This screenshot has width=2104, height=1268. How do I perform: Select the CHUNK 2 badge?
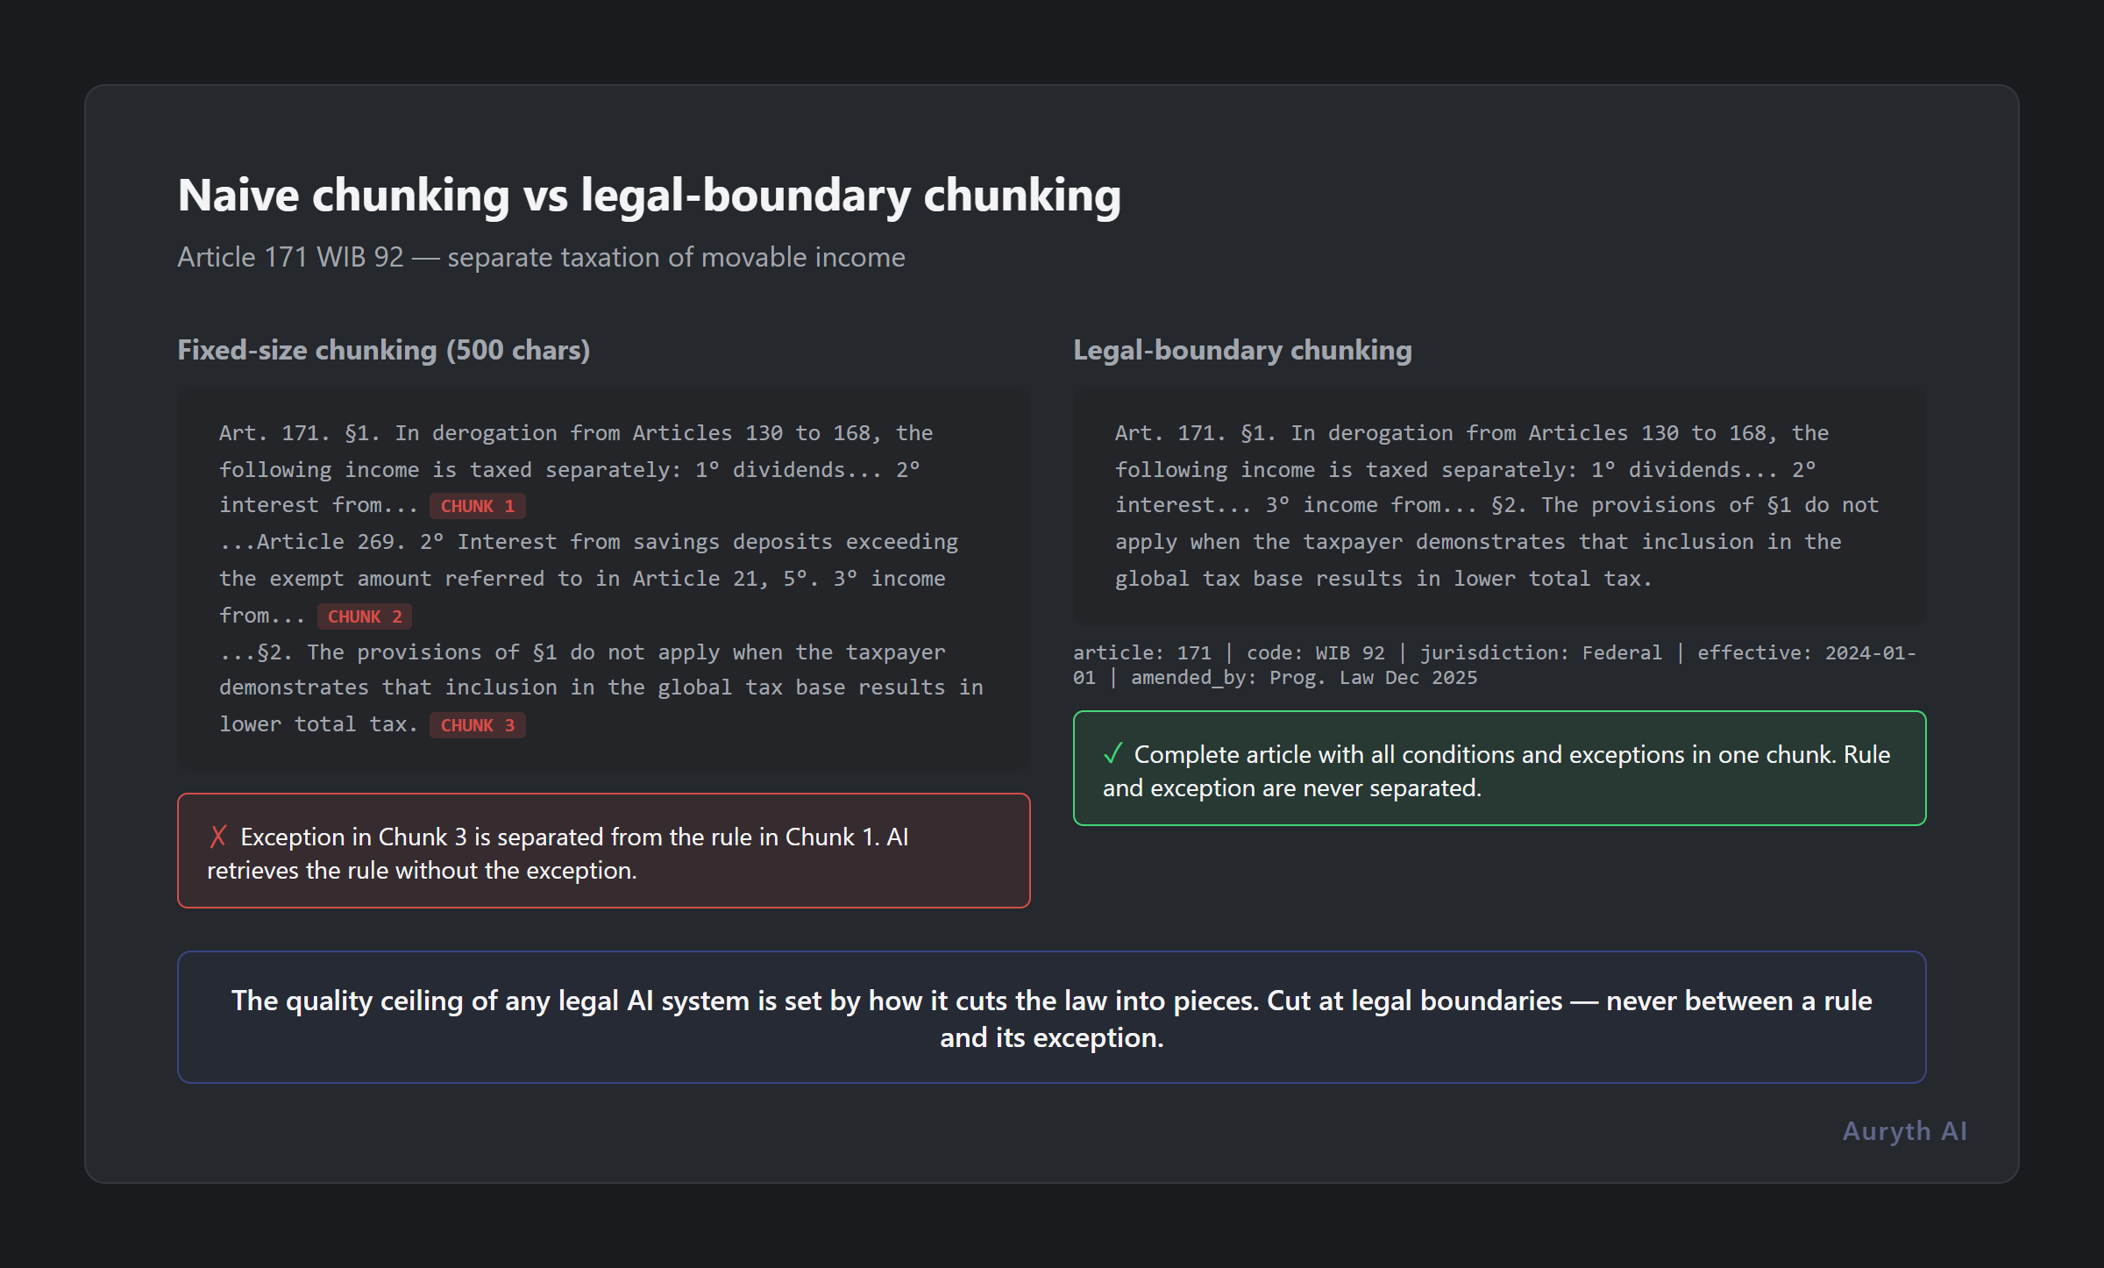point(365,616)
